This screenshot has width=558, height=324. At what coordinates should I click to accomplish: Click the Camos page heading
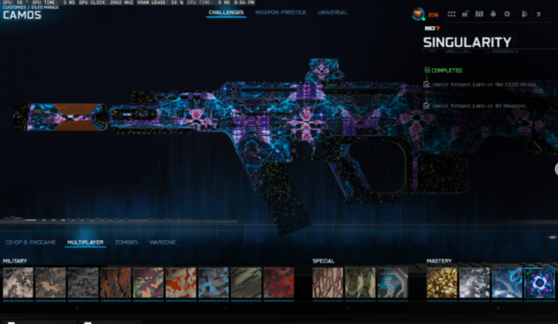tap(22, 15)
